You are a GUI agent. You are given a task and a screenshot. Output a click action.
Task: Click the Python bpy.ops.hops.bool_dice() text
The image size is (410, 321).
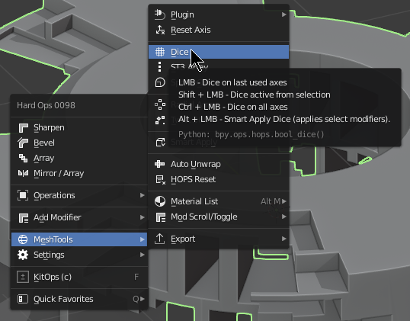[x=251, y=134]
